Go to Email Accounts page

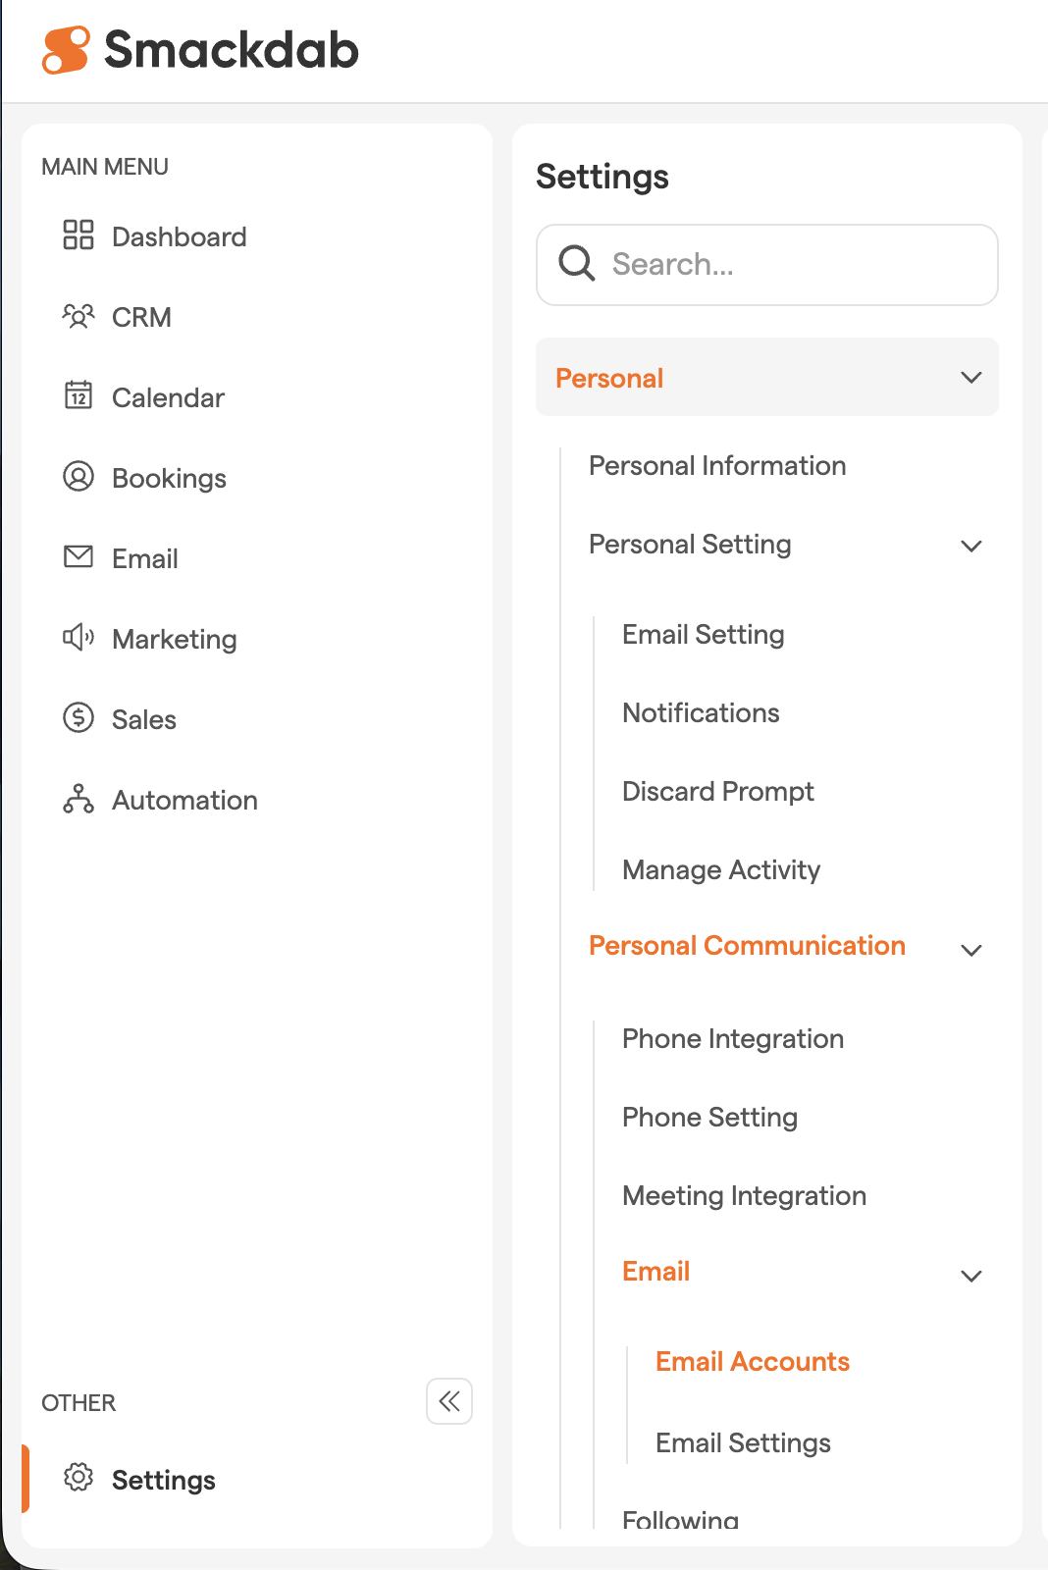pyautogui.click(x=753, y=1362)
